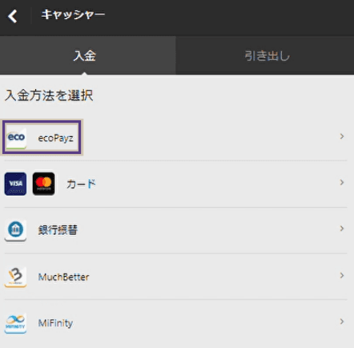Select the MuchBetter text label
The height and width of the screenshot is (348, 354).
(63, 277)
